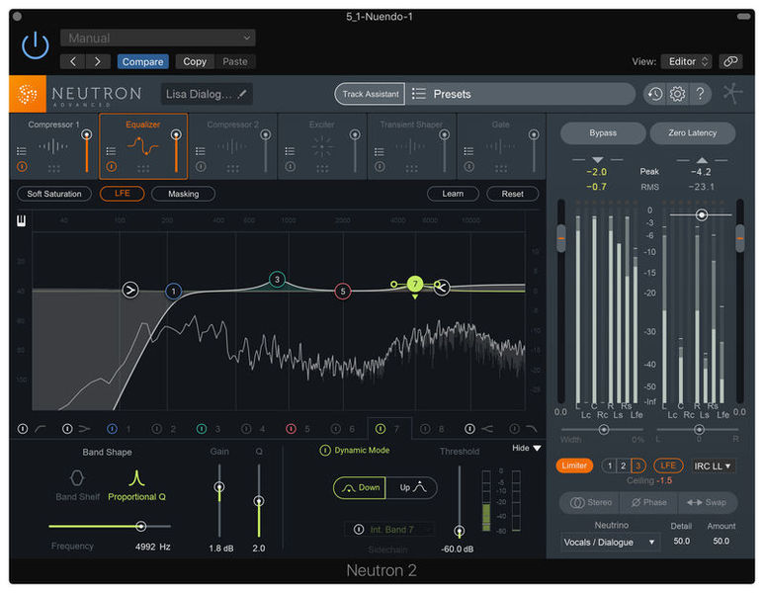Open the help question mark icon
764x593 pixels.
[700, 94]
